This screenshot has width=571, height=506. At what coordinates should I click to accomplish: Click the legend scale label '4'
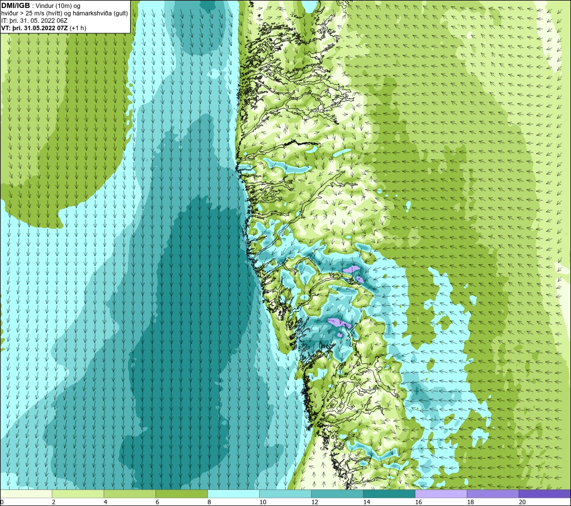pyautogui.click(x=105, y=502)
